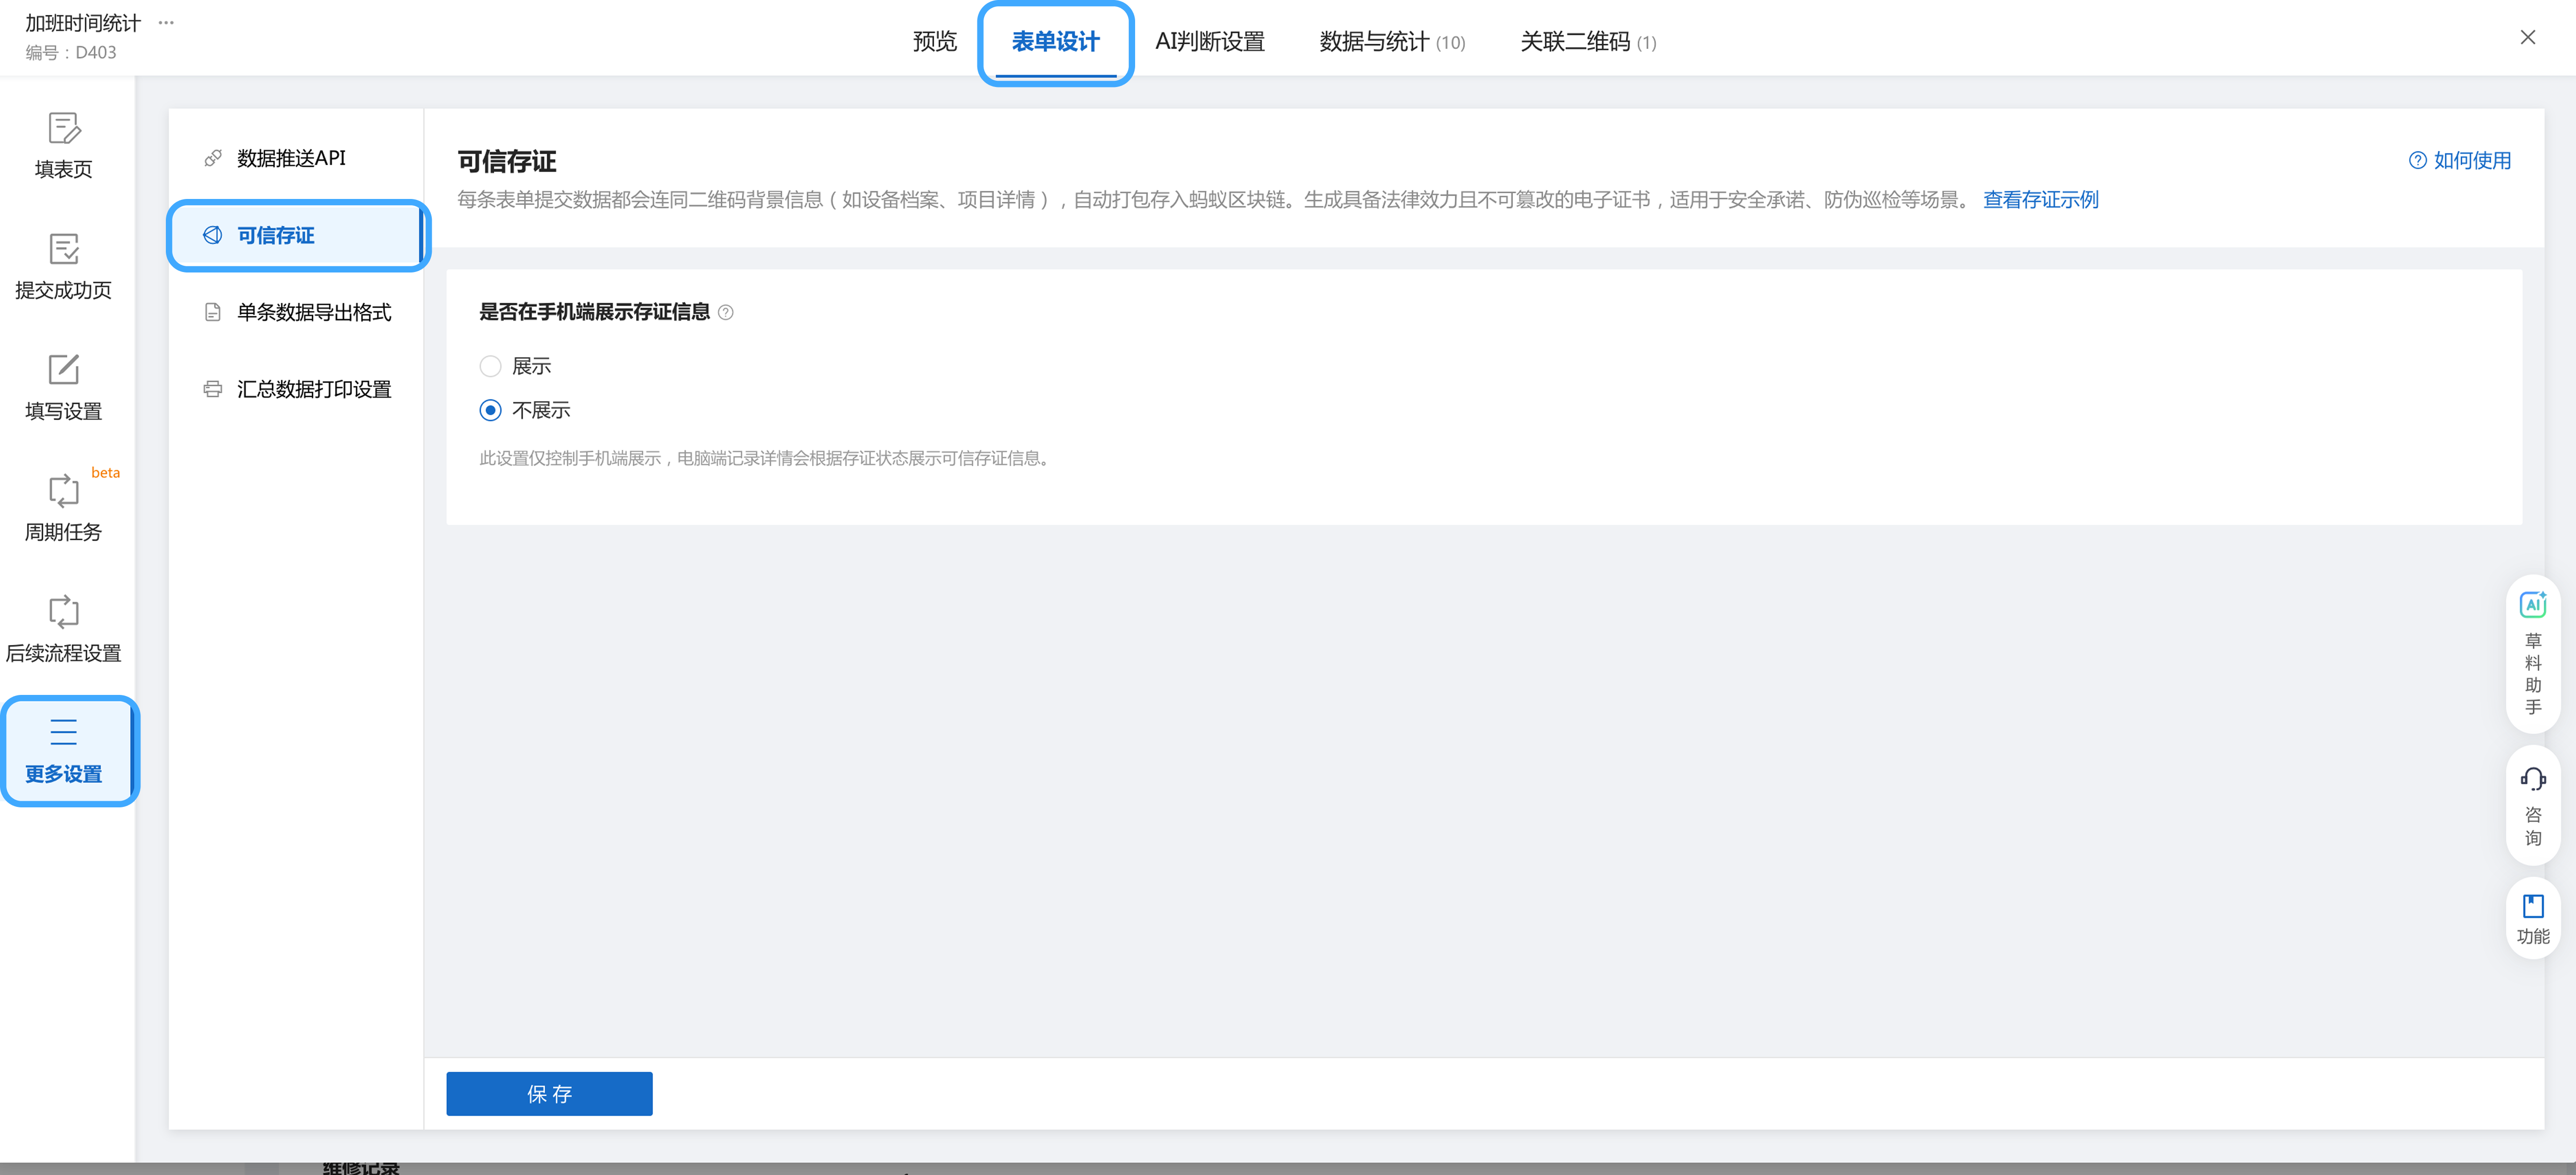Screen dimensions: 2576x1175
Task: Switch to the 数据与统计 tab
Action: 1391,42
